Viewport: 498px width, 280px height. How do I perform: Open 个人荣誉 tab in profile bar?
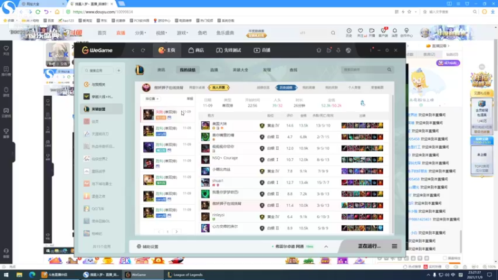click(x=354, y=88)
